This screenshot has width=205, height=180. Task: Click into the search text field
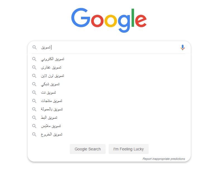(109, 47)
